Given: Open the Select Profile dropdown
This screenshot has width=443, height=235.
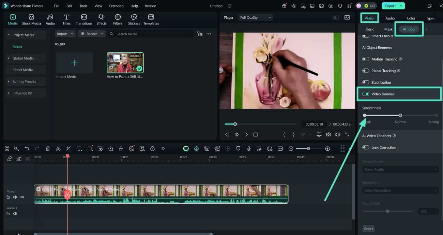Looking at the screenshot, I should [400, 169].
